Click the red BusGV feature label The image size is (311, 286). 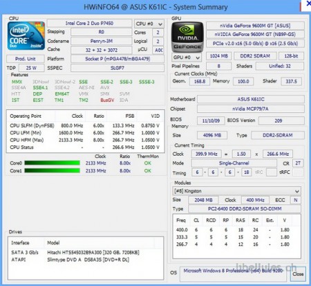pos(107,100)
